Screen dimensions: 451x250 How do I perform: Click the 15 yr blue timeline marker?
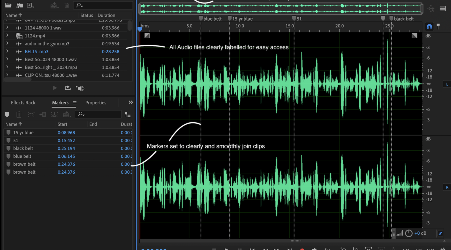pos(230,19)
